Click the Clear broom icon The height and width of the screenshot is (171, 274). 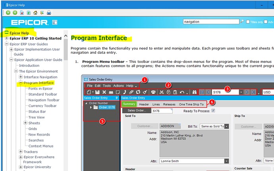[x=145, y=92]
